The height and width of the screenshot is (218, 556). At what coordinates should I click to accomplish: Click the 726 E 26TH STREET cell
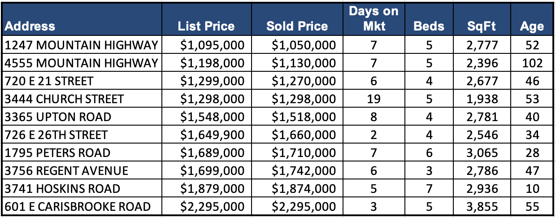pos(56,135)
